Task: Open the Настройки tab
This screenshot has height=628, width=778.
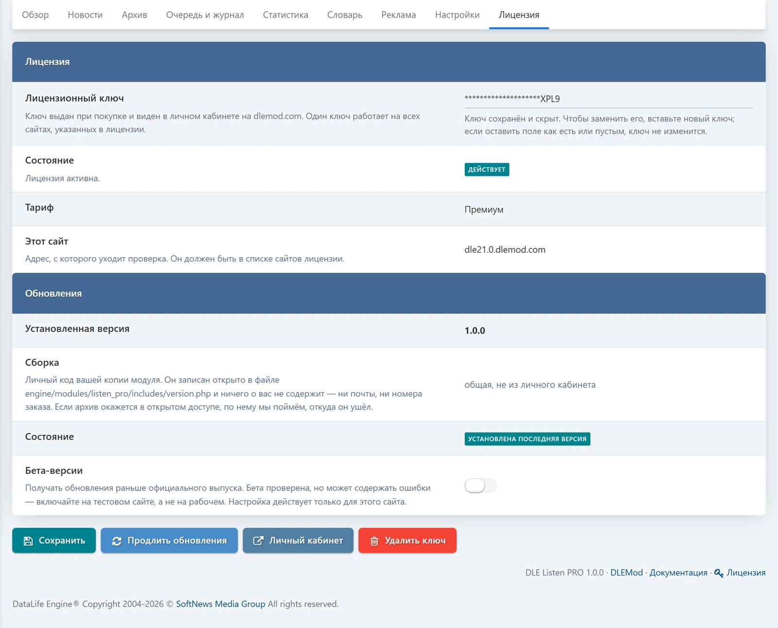Action: point(457,15)
